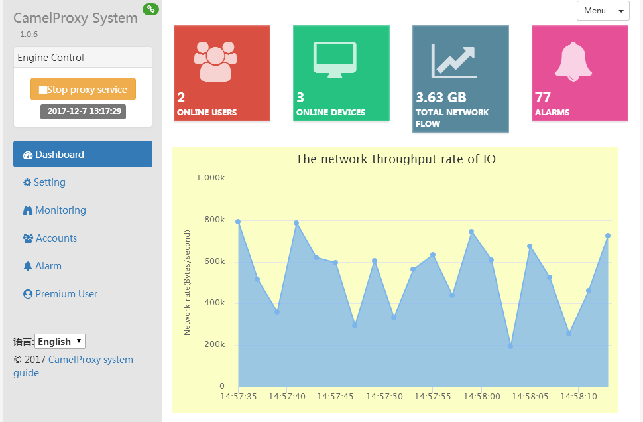Click the 14:58:10 x-axis label
The image size is (643, 422).
[579, 397]
